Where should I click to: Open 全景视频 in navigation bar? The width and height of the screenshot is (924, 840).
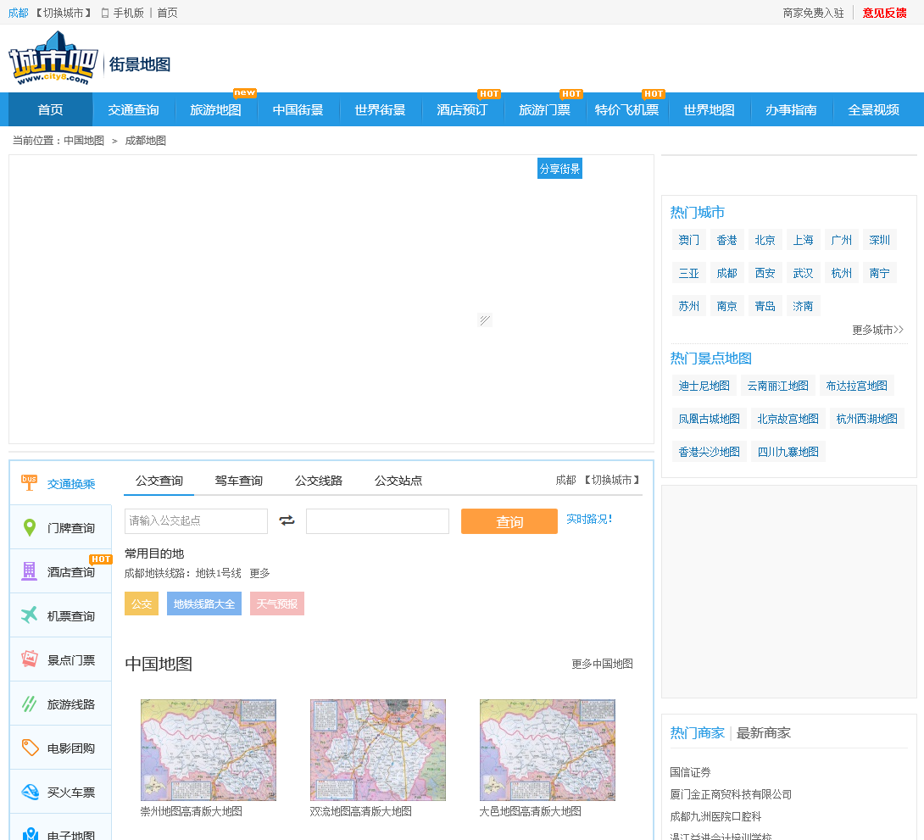(x=873, y=109)
